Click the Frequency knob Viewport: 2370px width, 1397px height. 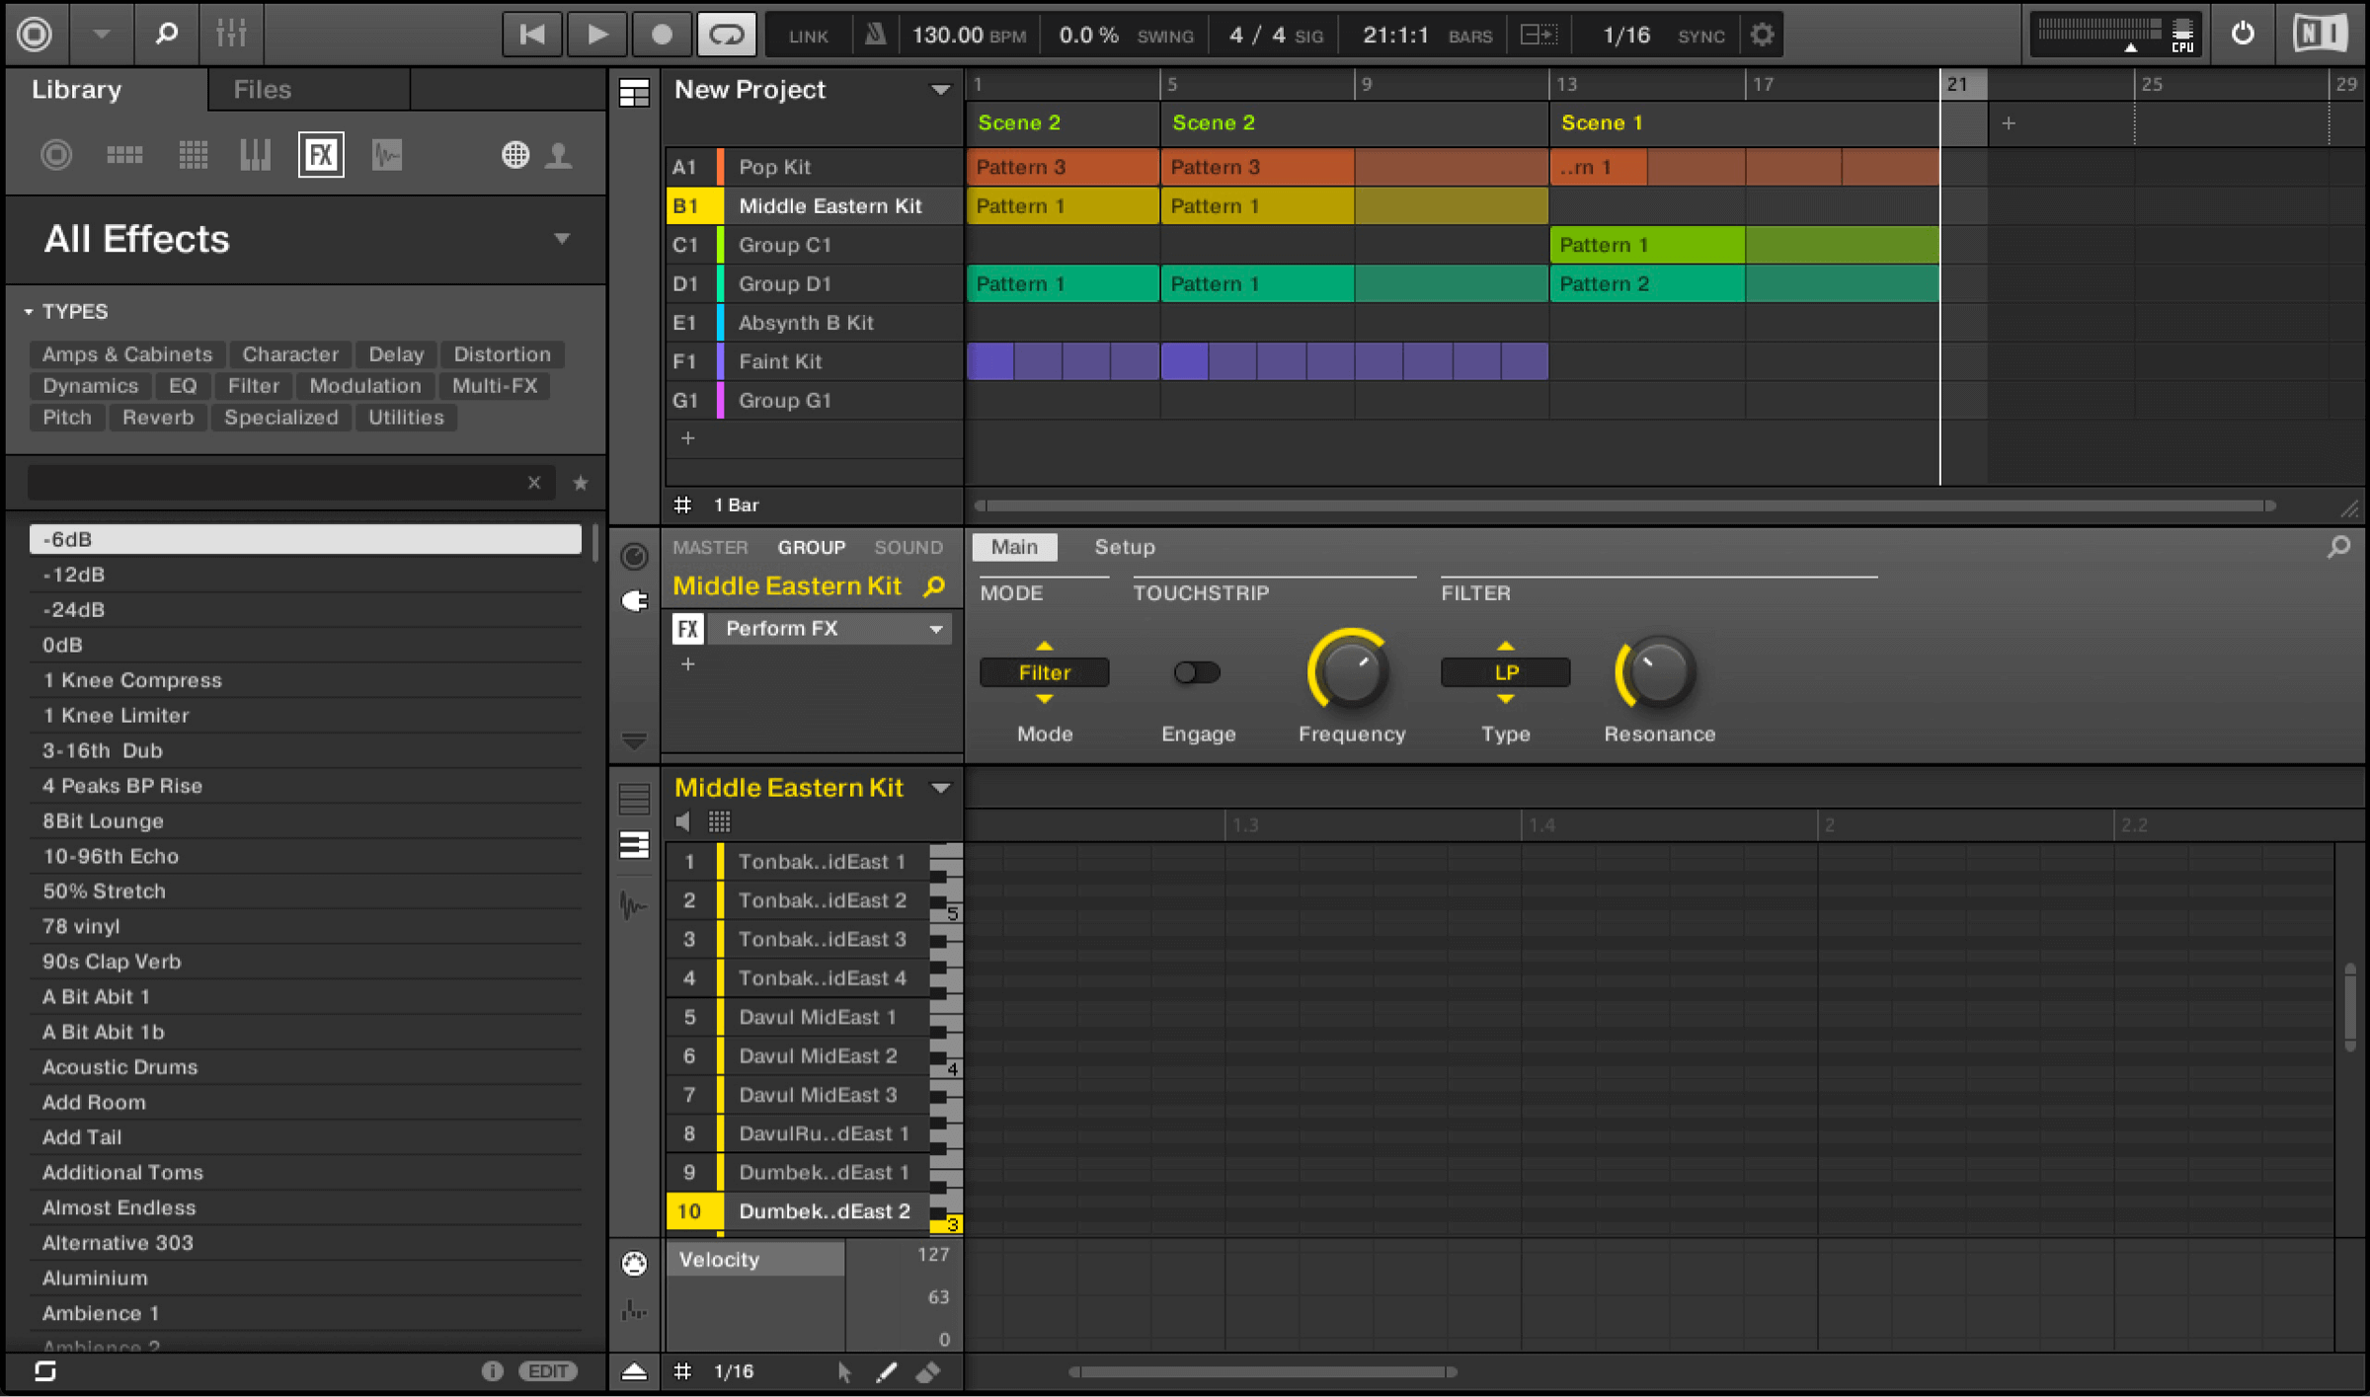tap(1351, 672)
